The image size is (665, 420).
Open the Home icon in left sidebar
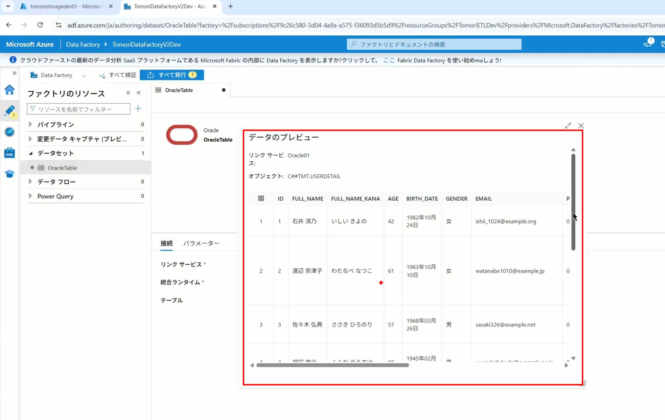(x=10, y=90)
